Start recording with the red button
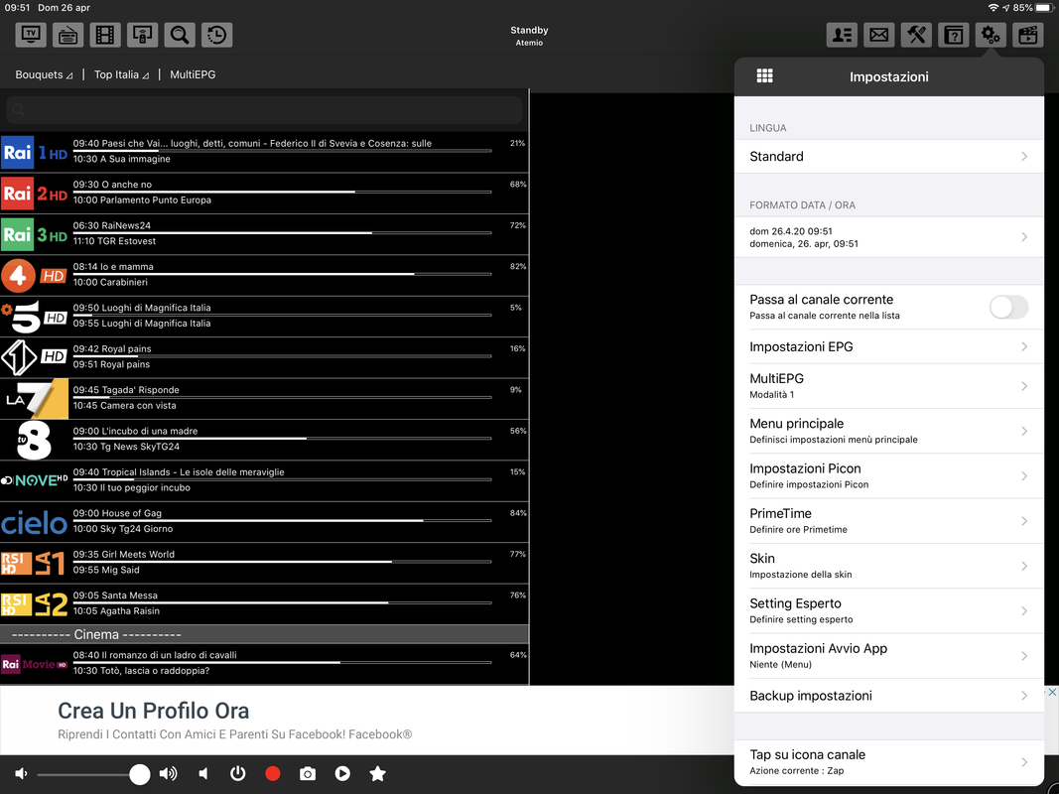1059x794 pixels. pyautogui.click(x=273, y=773)
